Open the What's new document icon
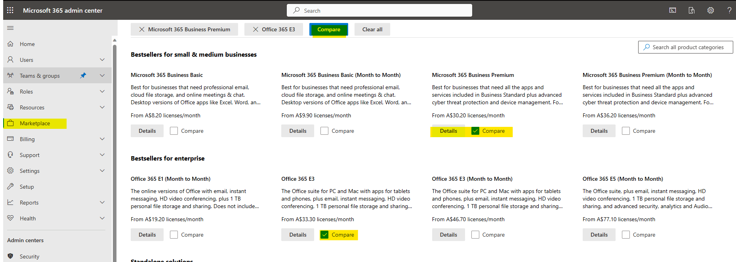 pos(692,10)
